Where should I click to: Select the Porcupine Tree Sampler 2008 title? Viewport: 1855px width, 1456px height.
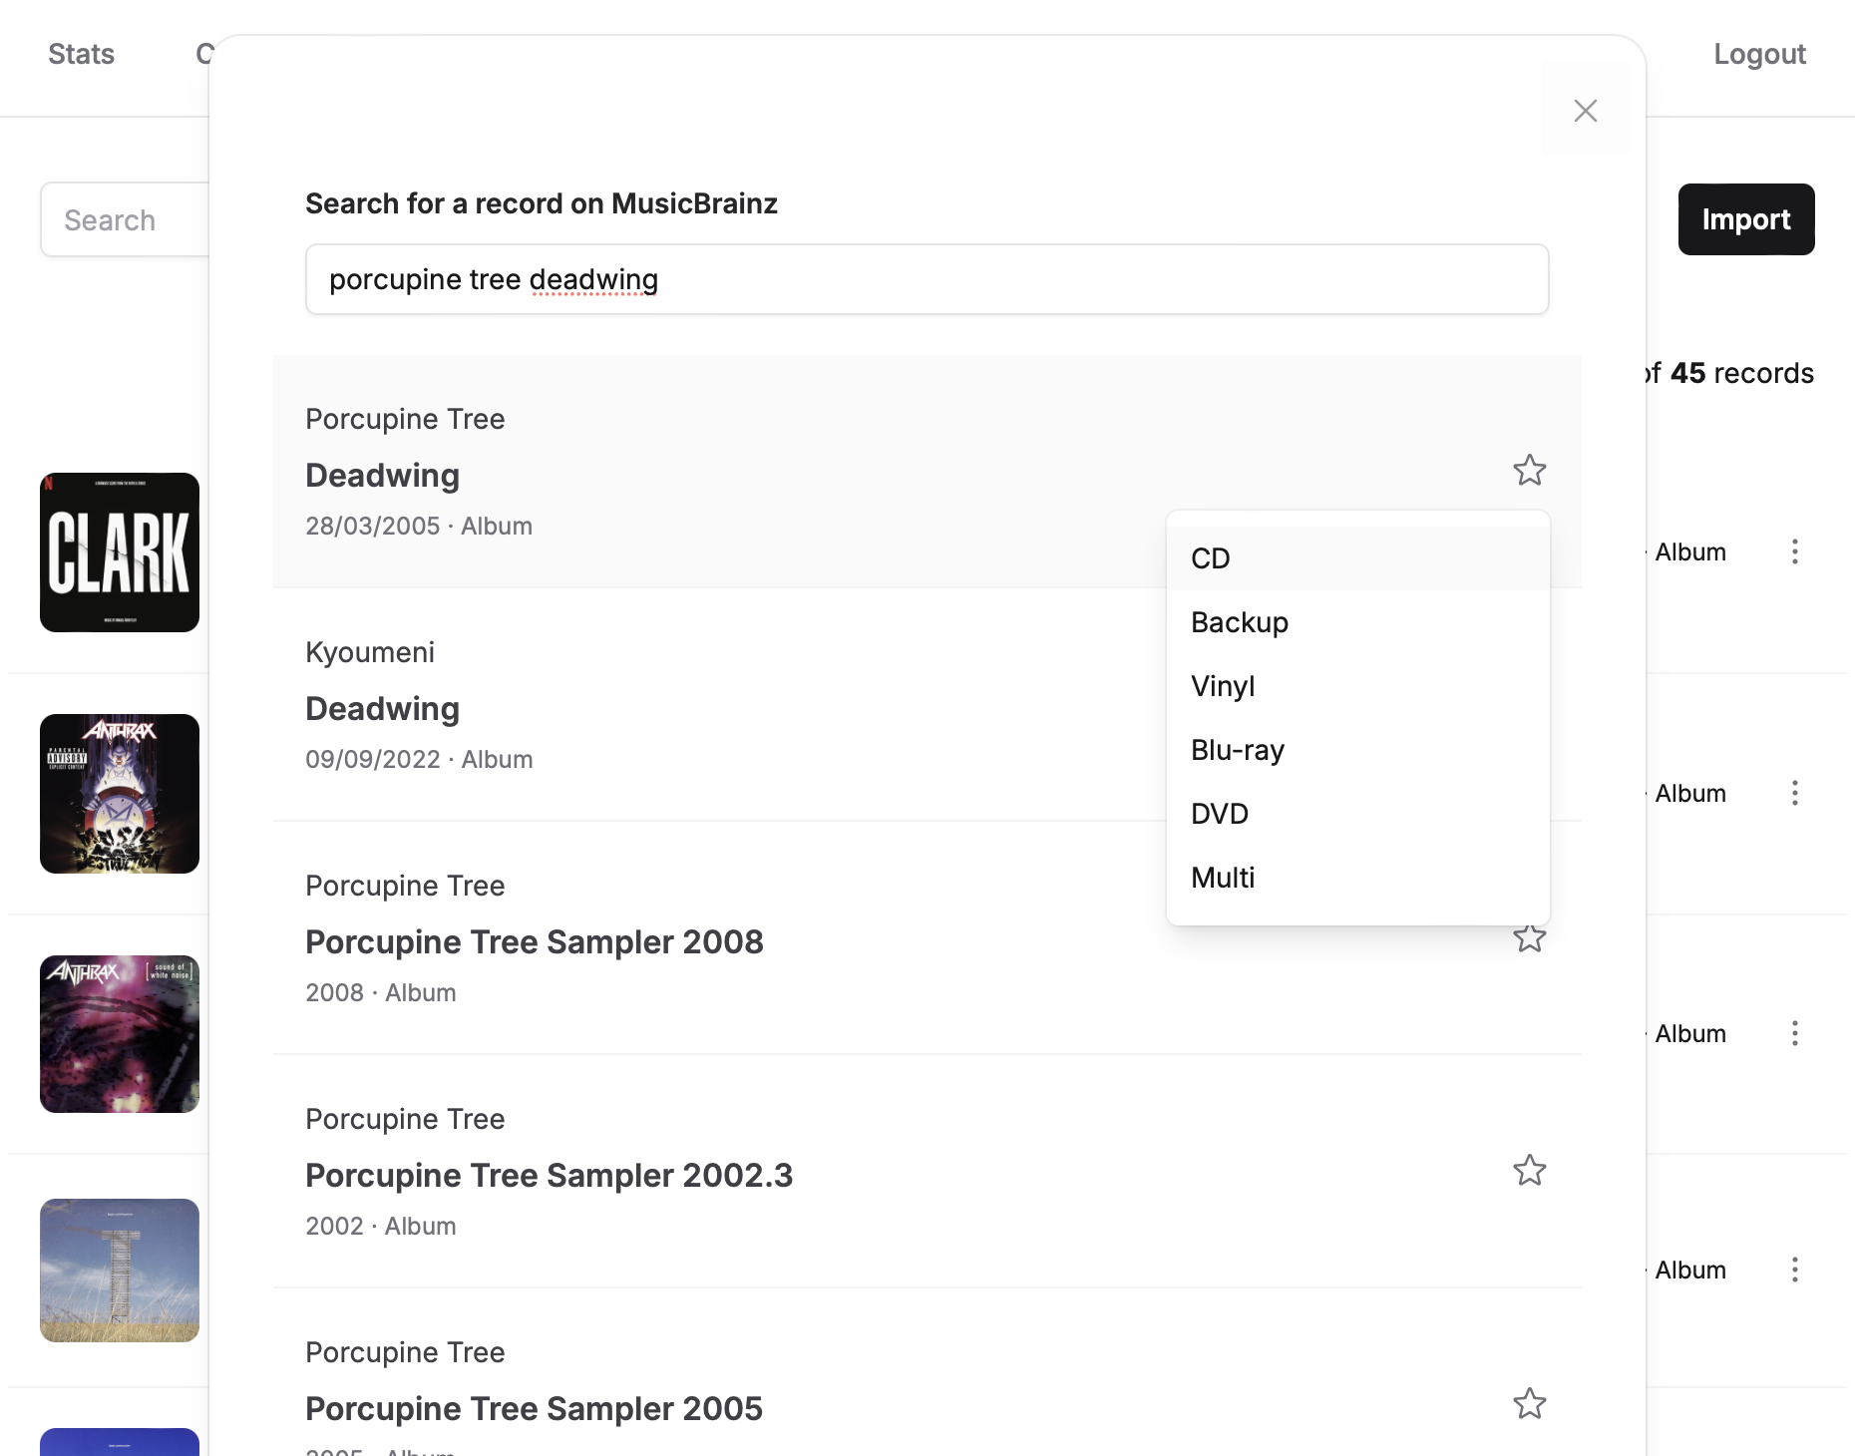535,942
